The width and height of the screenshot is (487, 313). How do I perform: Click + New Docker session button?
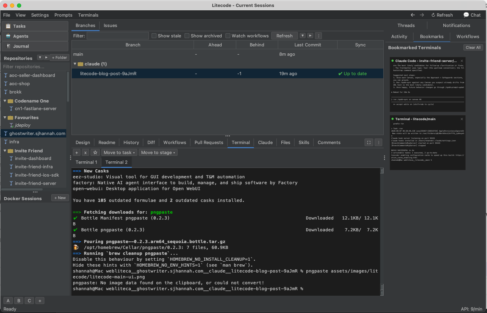click(60, 198)
